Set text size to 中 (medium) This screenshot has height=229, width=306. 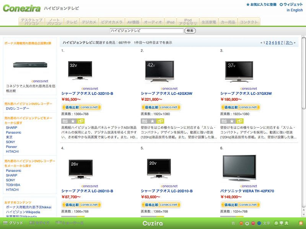(x=281, y=223)
